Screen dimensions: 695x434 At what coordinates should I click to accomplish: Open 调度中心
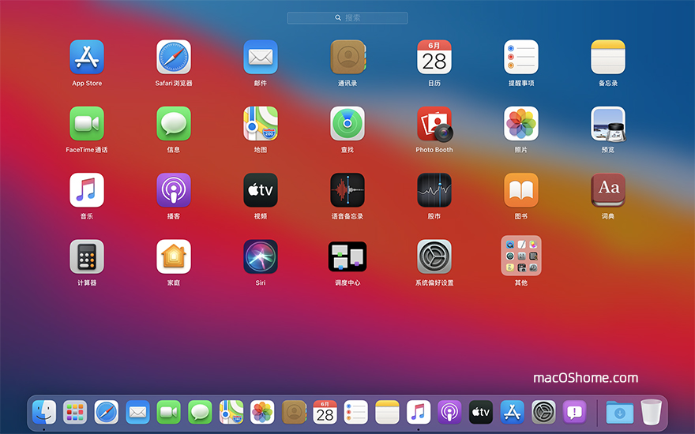[347, 256]
